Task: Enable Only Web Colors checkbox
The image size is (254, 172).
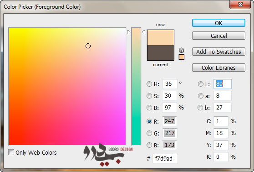Action: click(x=11, y=152)
